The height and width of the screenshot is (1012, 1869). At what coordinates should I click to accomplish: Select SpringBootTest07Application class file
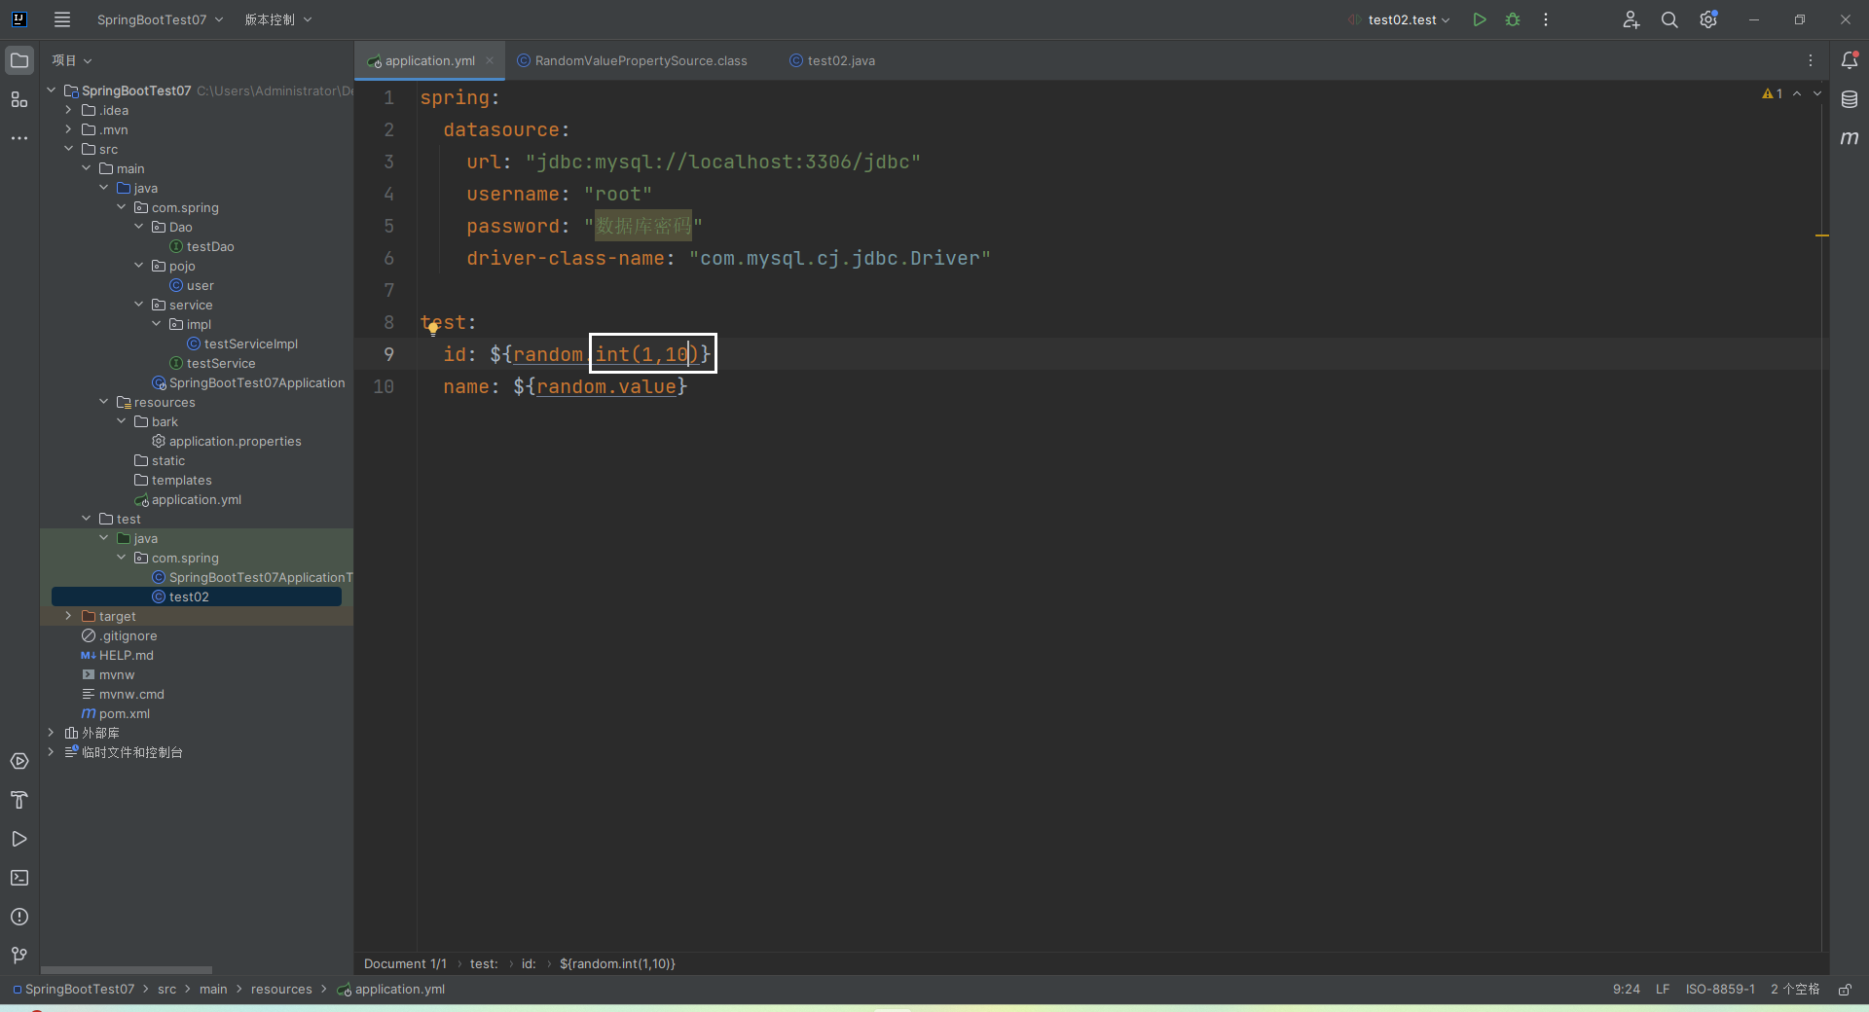pyautogui.click(x=257, y=382)
